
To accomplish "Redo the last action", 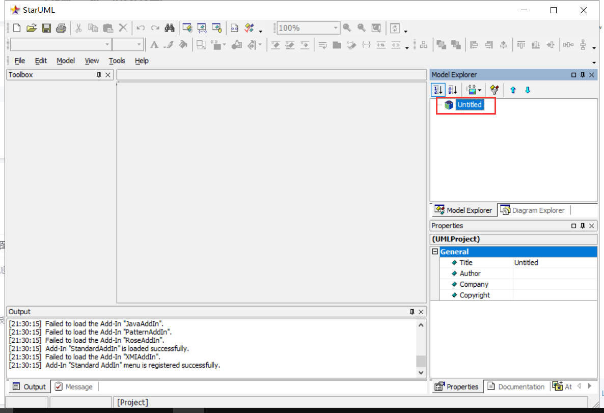I will pos(155,28).
